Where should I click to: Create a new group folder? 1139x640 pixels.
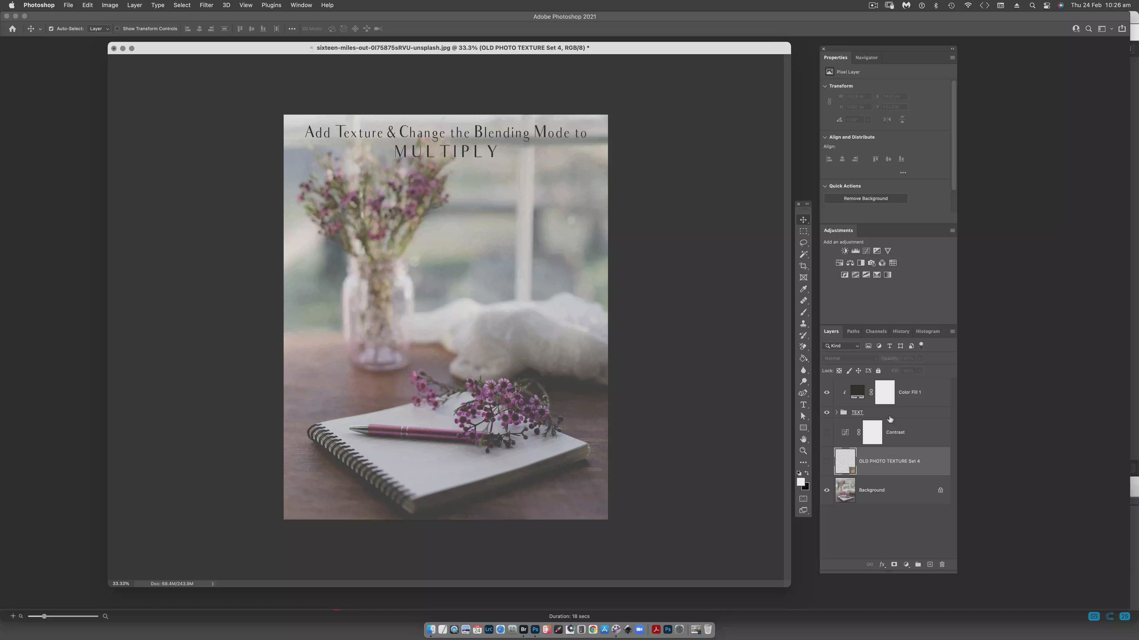tap(918, 564)
